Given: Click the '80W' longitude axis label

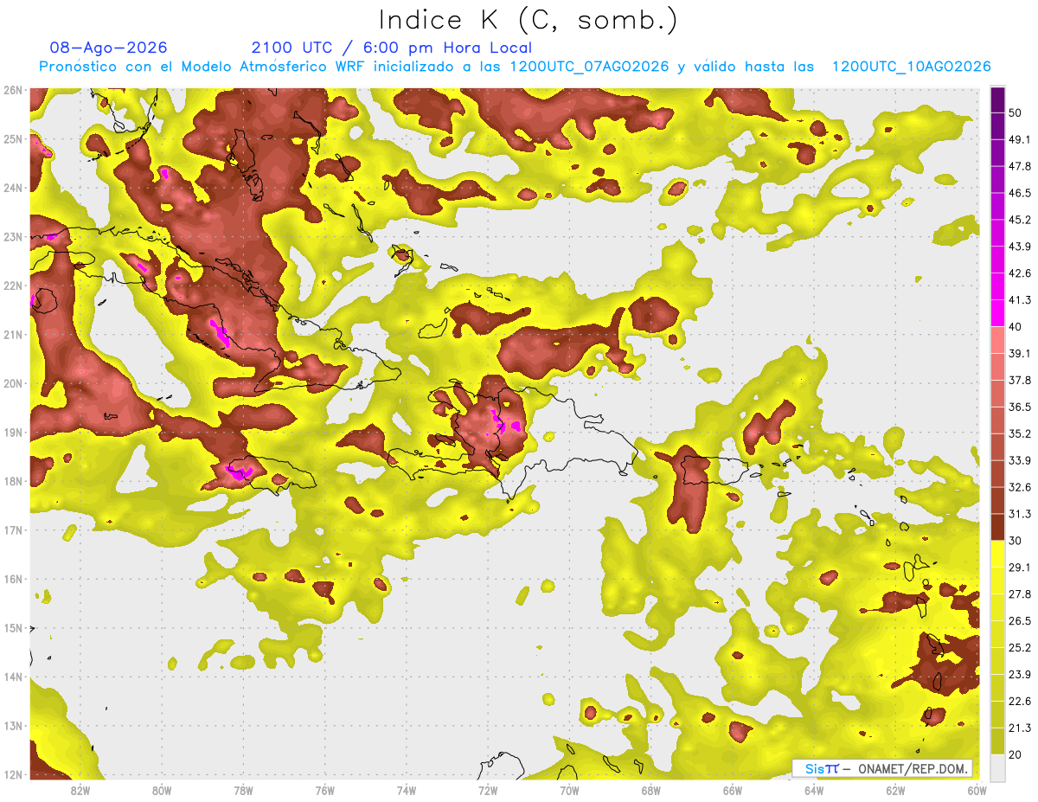Looking at the screenshot, I should click(161, 790).
